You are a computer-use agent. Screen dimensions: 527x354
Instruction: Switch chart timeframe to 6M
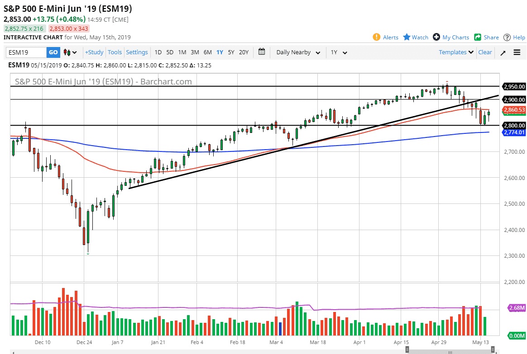click(x=207, y=52)
